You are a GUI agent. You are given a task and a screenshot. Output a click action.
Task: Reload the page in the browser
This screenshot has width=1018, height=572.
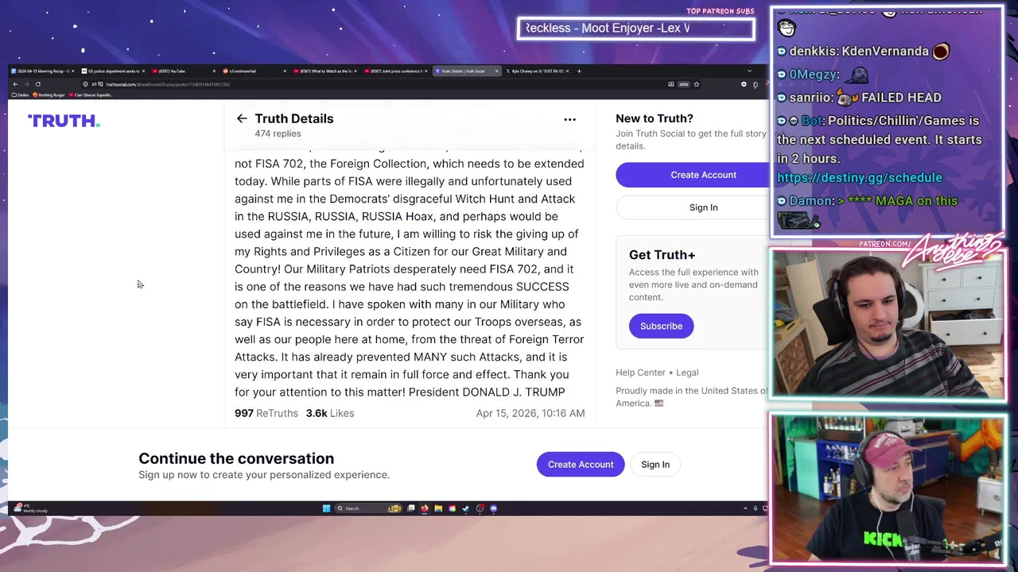[37, 84]
